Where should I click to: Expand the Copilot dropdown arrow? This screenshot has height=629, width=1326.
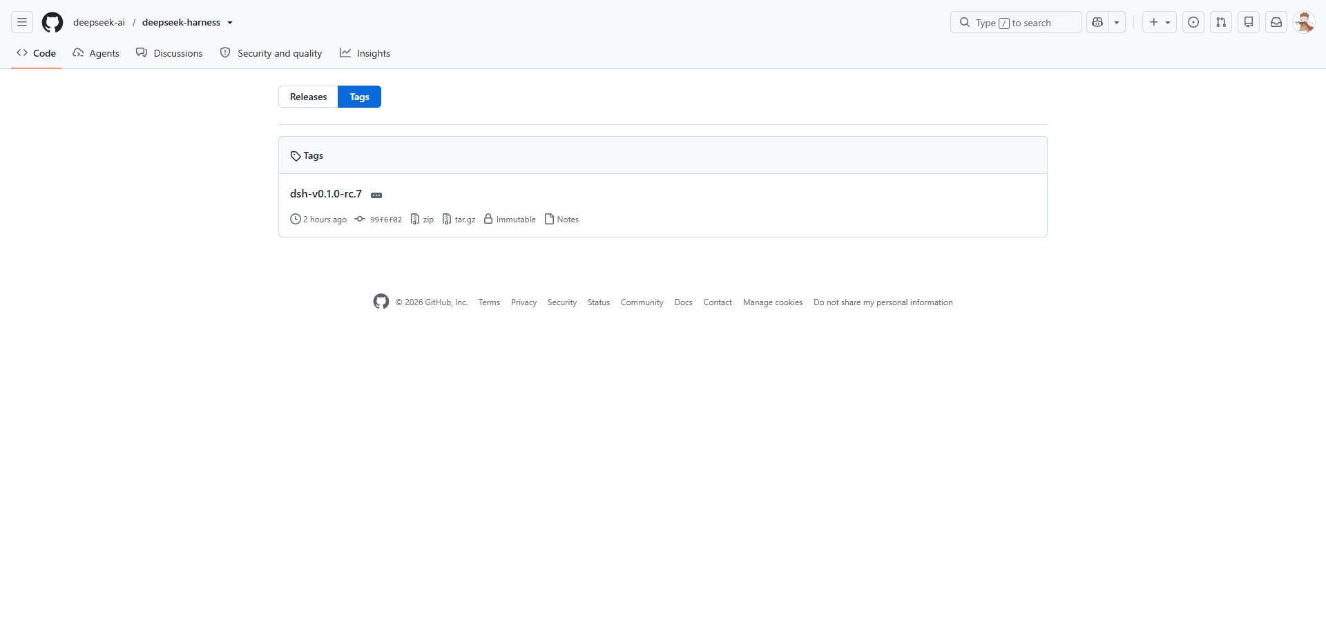(1117, 22)
